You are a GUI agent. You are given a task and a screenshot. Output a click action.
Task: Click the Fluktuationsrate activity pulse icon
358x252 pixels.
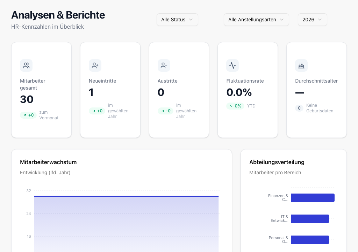click(x=232, y=65)
